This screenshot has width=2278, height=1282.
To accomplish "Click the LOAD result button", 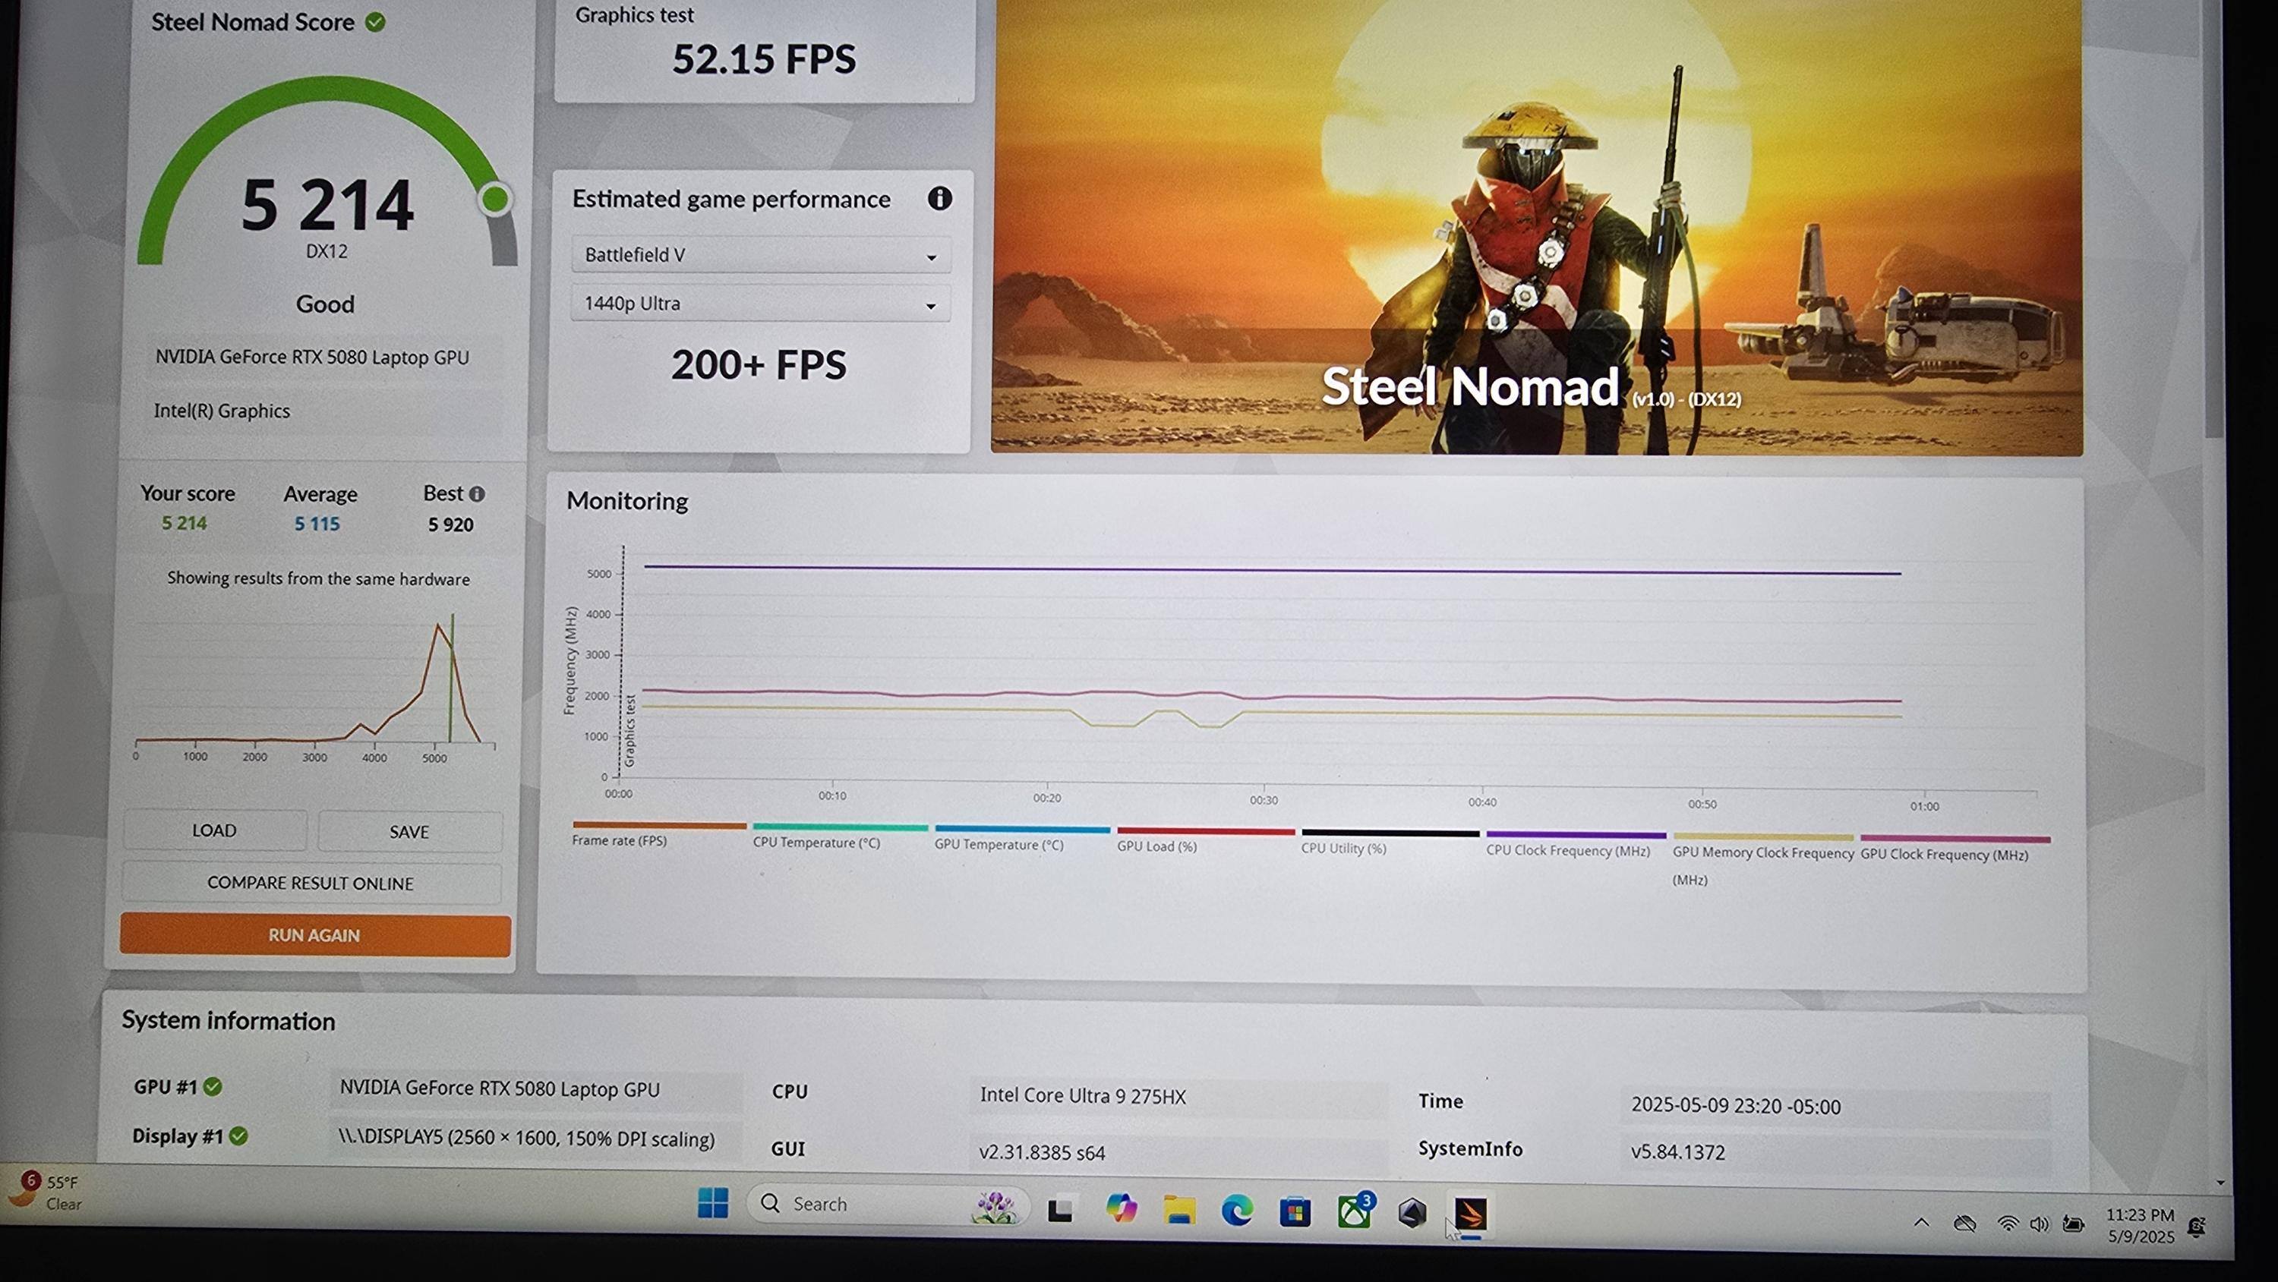I will (x=215, y=830).
